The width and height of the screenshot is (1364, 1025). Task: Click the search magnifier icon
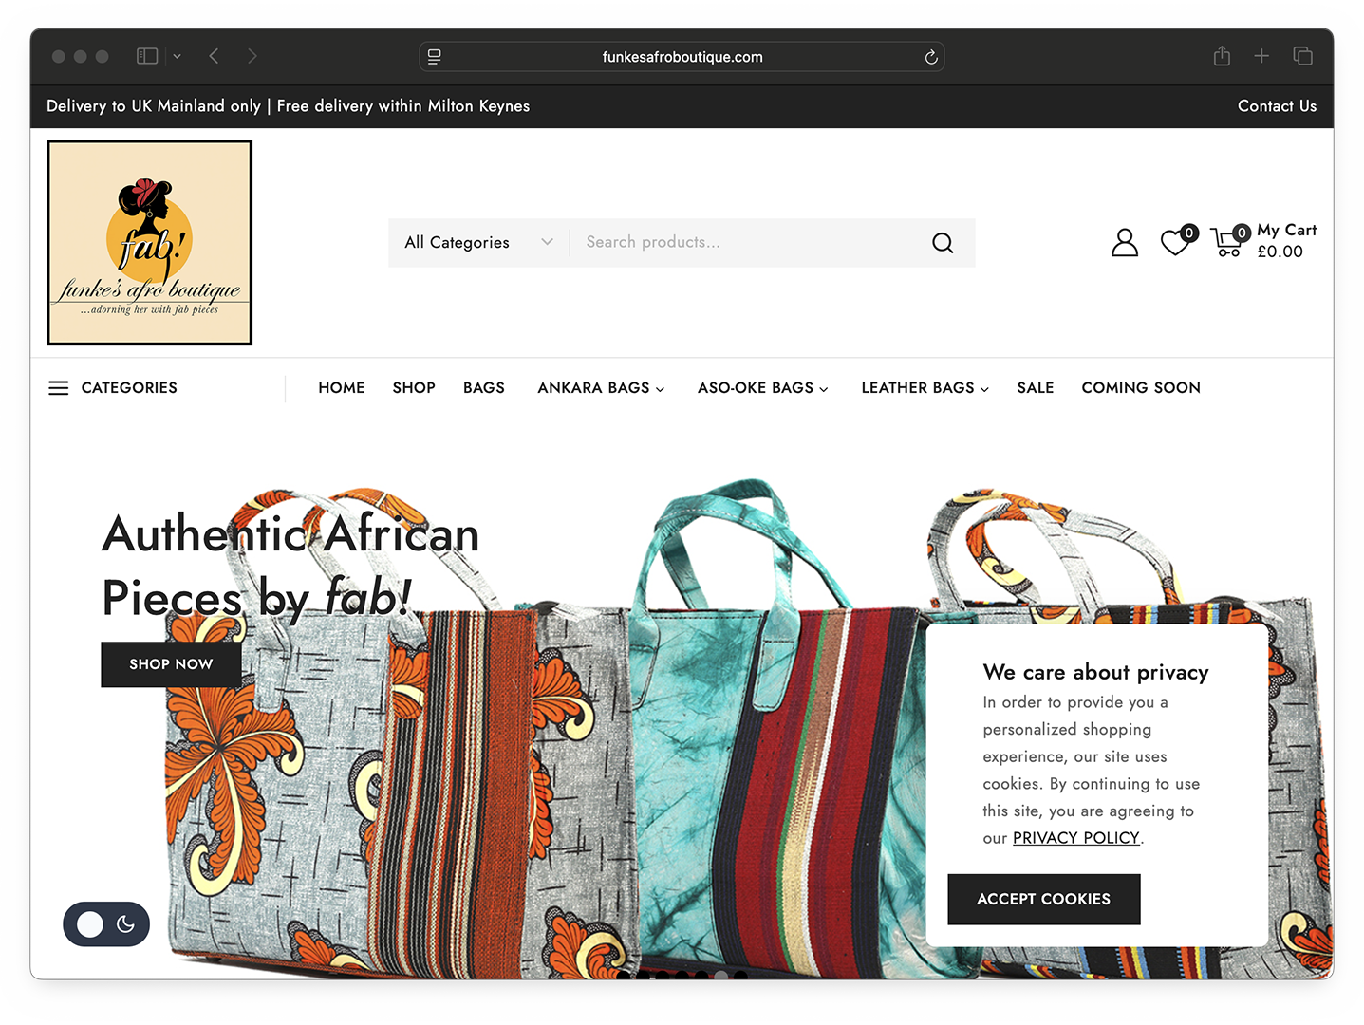pos(943,243)
